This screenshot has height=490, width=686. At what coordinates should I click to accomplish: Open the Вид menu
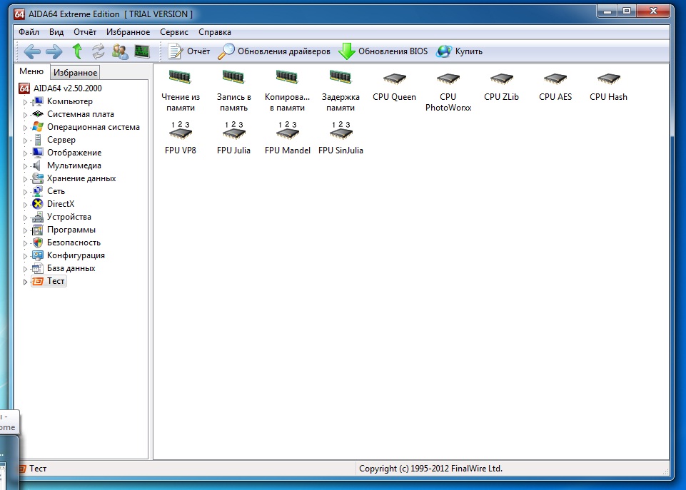point(56,32)
